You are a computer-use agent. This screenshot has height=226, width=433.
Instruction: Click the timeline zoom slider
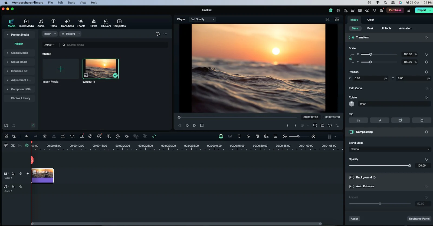point(298,136)
